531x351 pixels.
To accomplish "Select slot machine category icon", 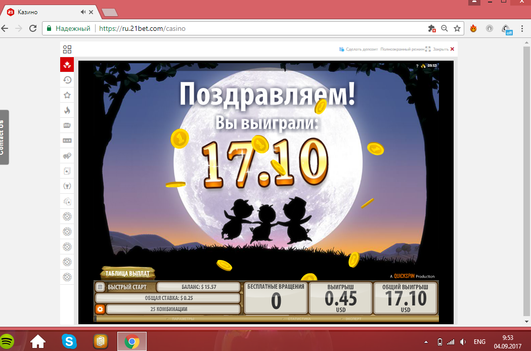I will point(67,125).
